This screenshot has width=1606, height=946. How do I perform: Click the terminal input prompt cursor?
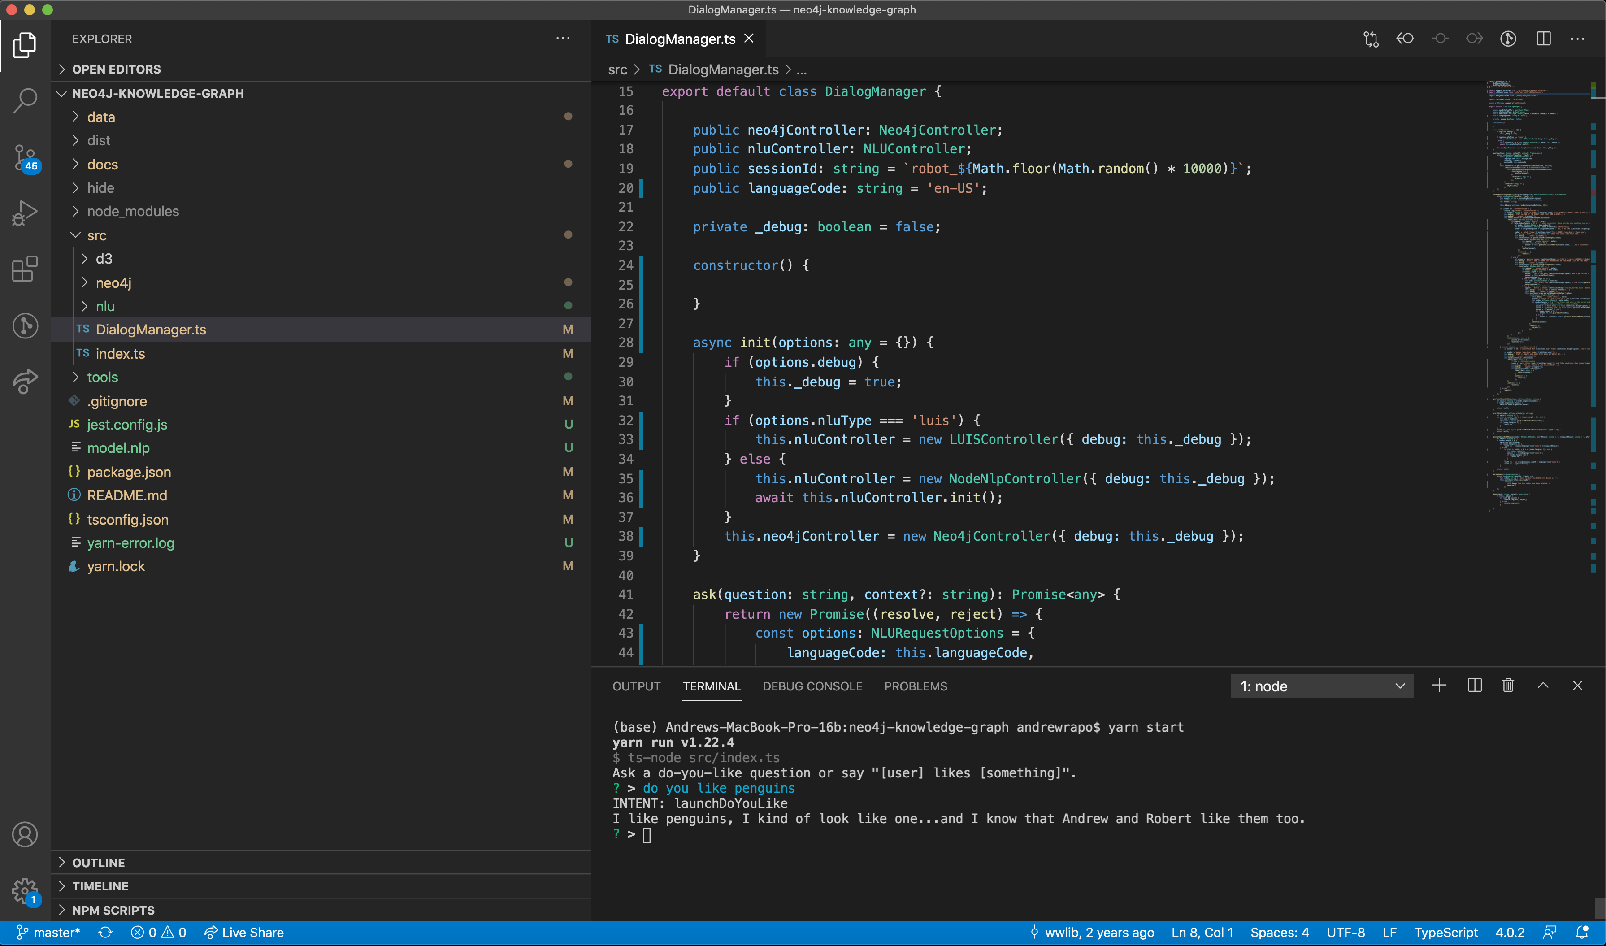click(x=647, y=834)
